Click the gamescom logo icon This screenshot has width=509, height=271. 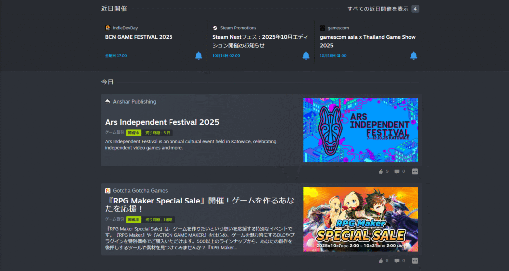322,28
